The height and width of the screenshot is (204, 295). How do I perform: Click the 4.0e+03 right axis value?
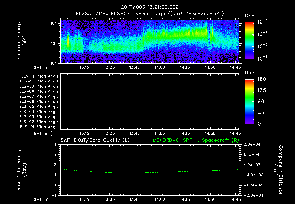[252, 165]
